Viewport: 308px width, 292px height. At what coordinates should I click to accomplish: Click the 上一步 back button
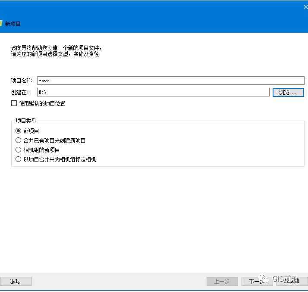222,281
